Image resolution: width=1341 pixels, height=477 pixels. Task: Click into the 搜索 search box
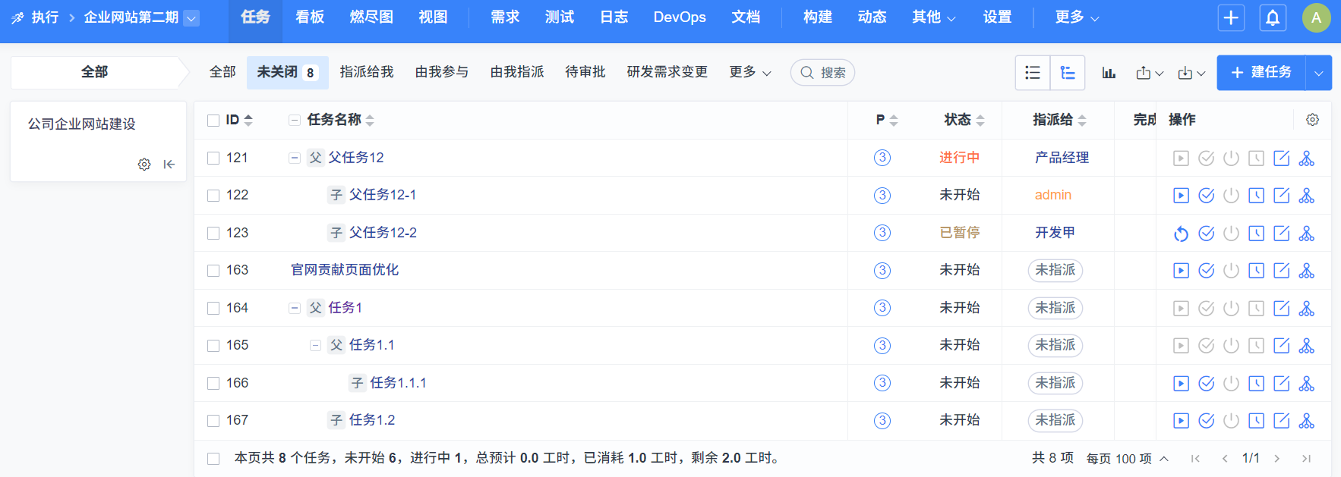tap(823, 73)
